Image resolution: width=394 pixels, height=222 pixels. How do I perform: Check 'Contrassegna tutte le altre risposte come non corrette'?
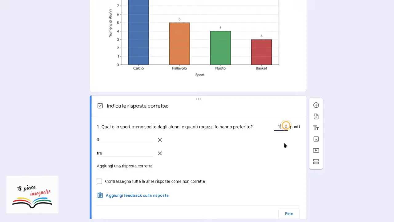pos(99,181)
